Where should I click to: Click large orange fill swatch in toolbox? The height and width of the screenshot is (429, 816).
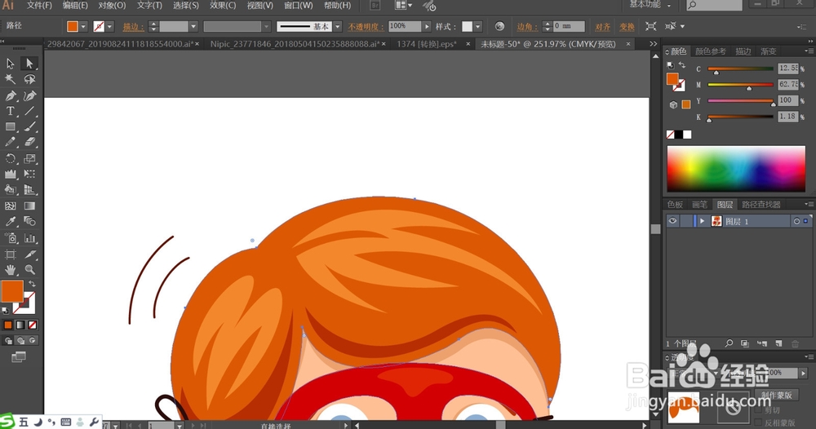tap(12, 291)
